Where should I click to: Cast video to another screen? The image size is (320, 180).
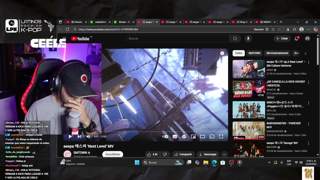212,136
